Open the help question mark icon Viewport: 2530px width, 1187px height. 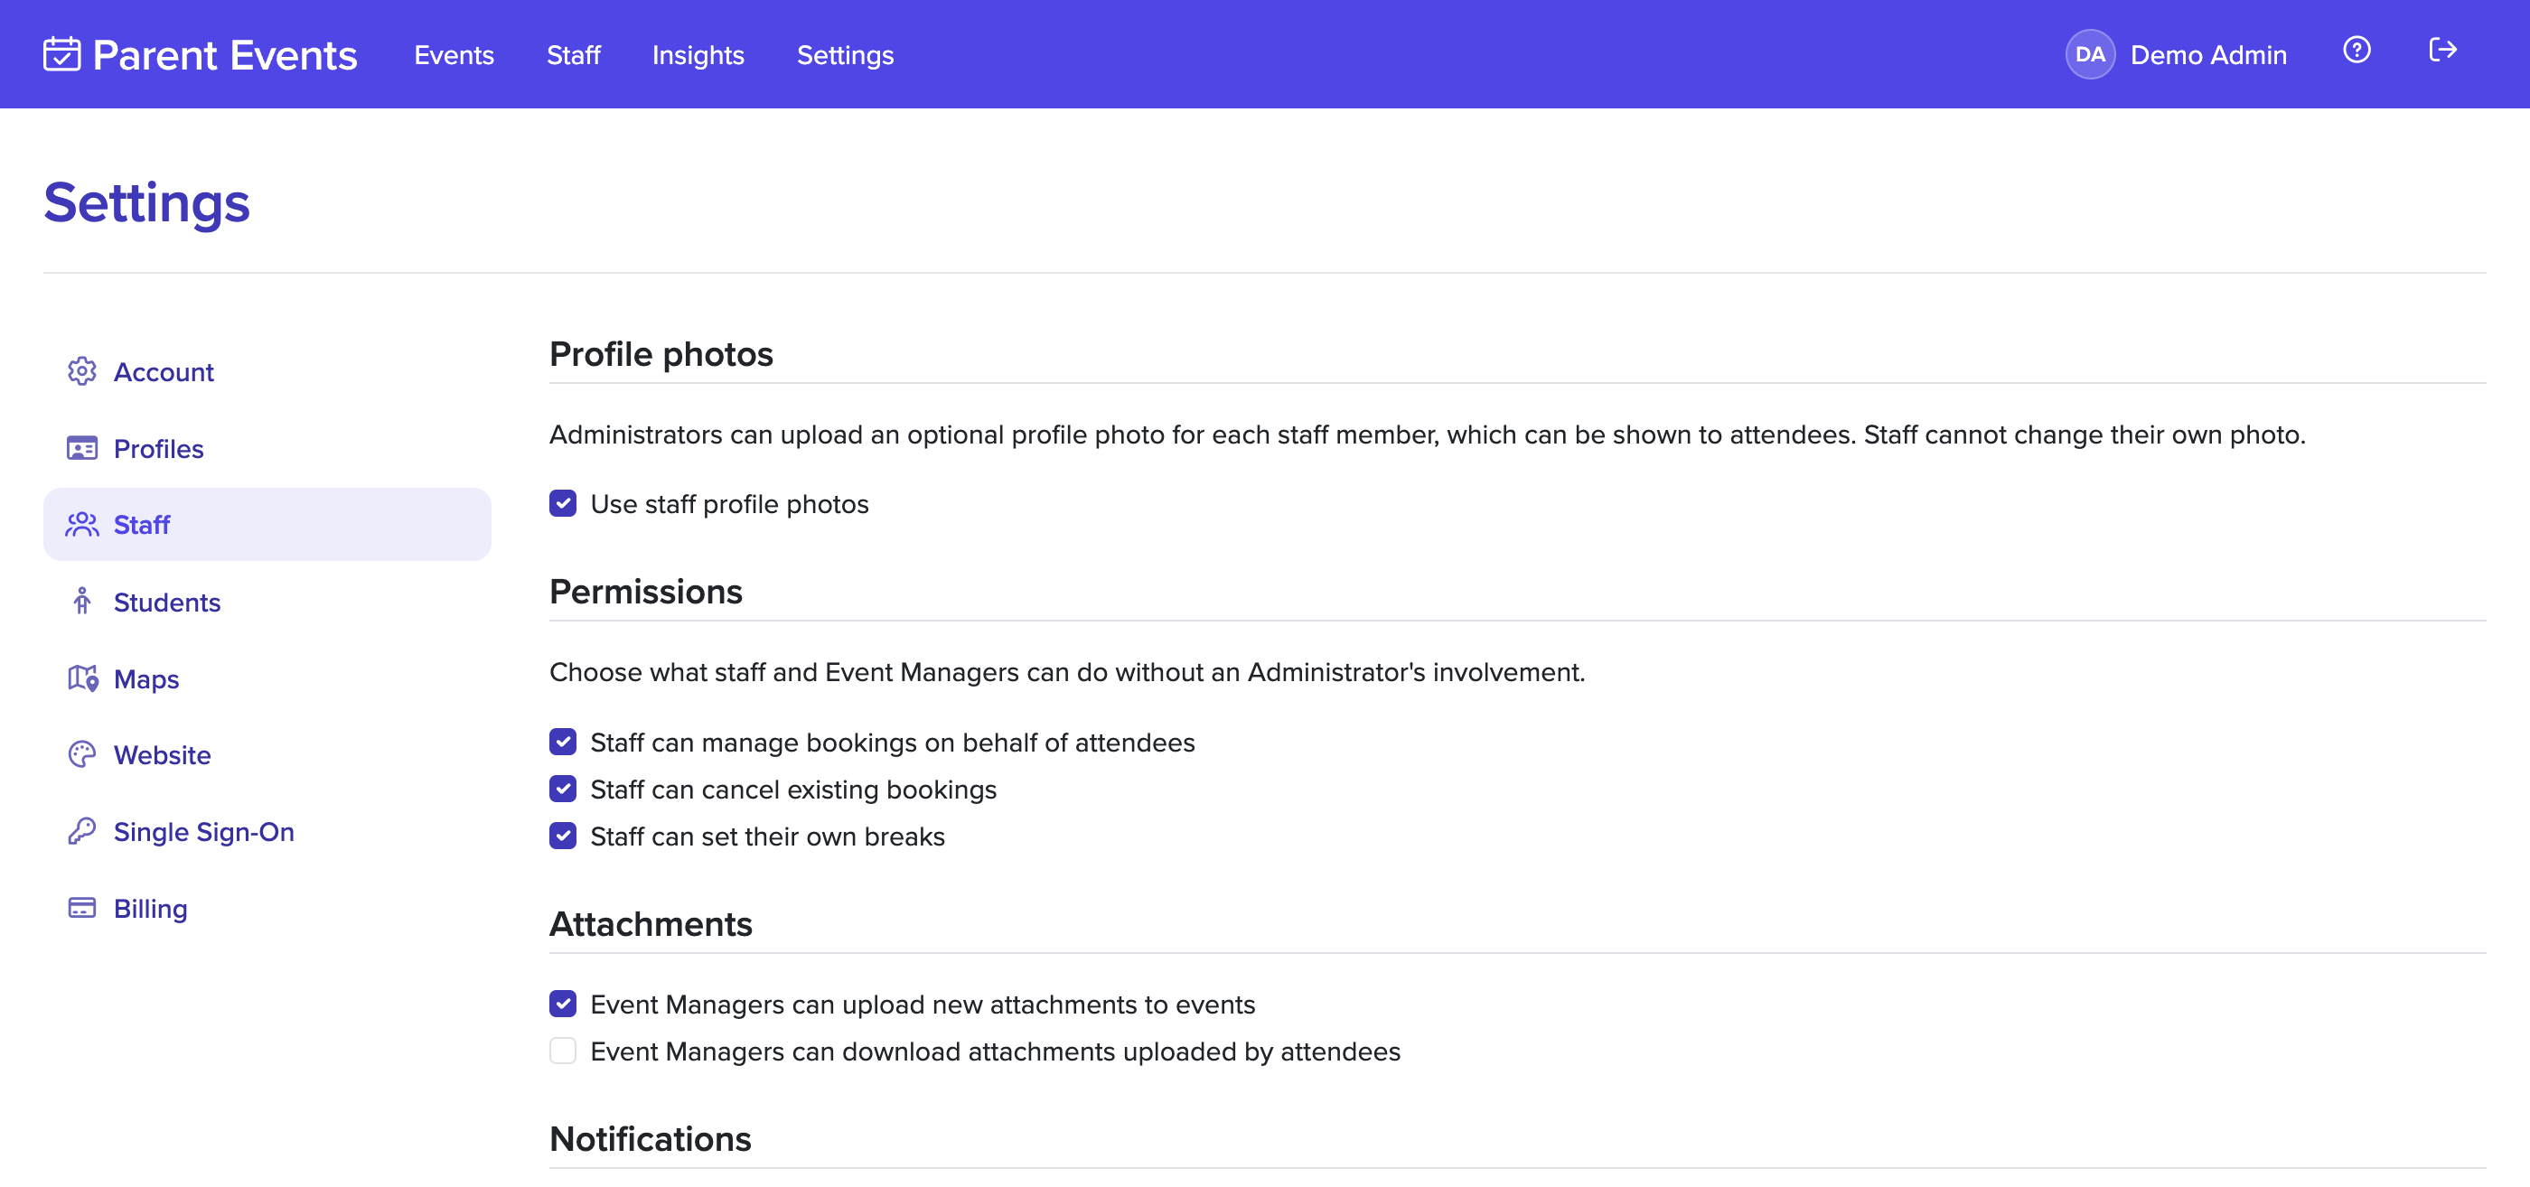[x=2357, y=50]
